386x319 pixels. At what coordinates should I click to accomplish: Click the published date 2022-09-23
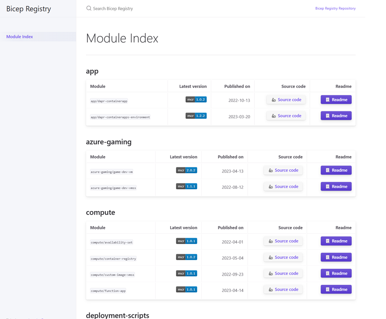233,274
